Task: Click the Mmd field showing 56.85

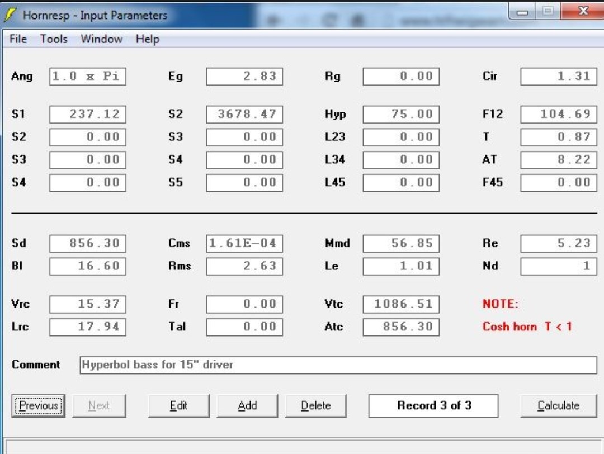Action: click(x=401, y=243)
